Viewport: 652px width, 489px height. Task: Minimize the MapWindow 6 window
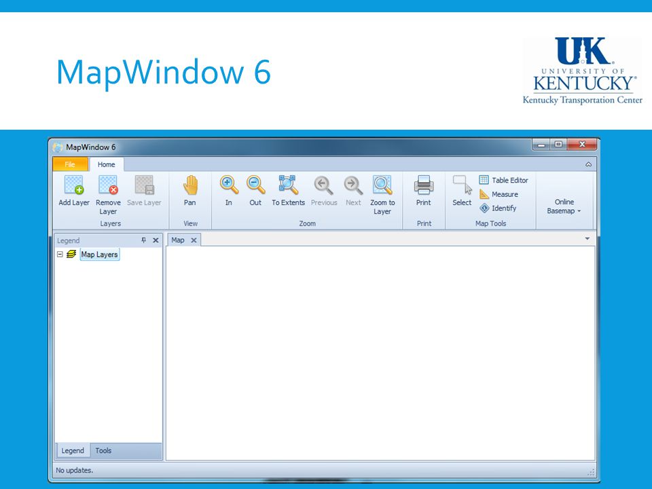[x=541, y=145]
